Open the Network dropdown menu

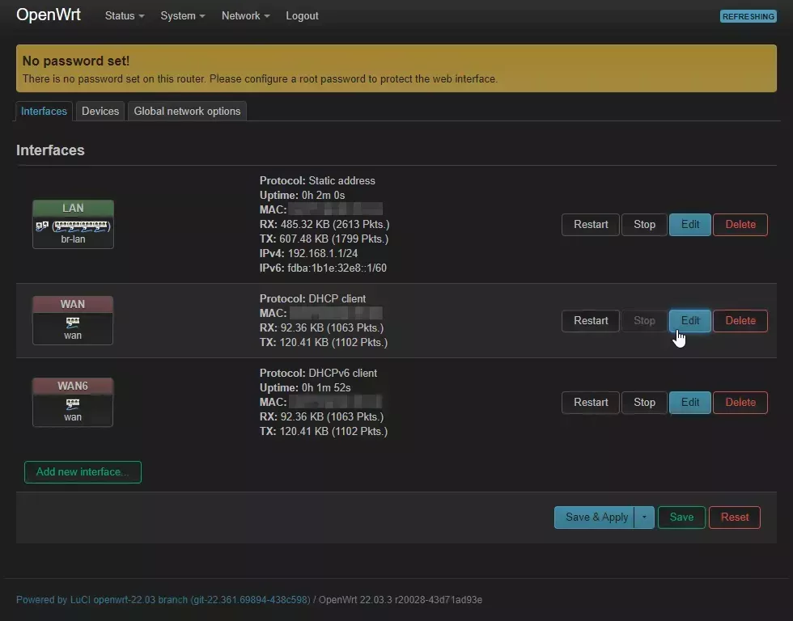[x=245, y=15]
